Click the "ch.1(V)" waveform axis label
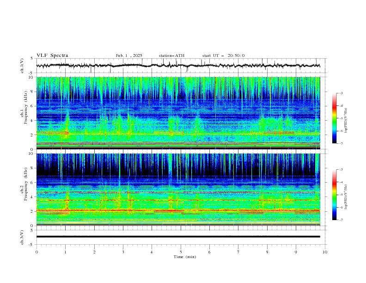Image resolution: width=366 pixels, height=283 pixels. point(22,66)
